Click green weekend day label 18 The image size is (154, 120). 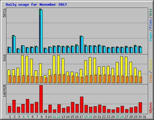click(x=86, y=117)
